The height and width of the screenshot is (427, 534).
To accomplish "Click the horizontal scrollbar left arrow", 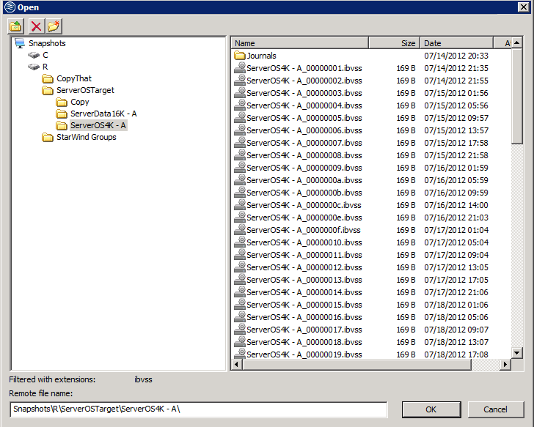I will tap(237, 365).
